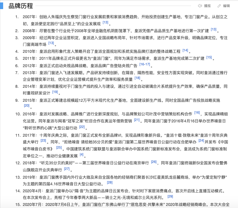The height and width of the screenshot is (208, 238).
Task: Open reference [26] after 在南京举行
Action: [154, 162]
